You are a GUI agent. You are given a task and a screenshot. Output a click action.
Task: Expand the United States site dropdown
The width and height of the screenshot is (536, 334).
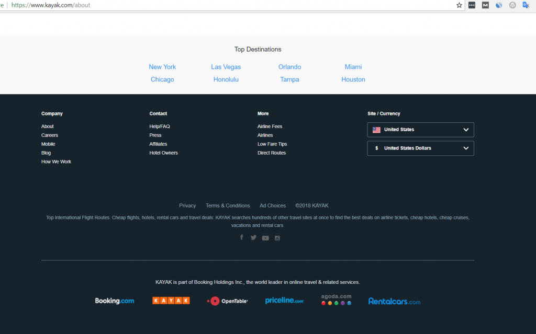pos(420,130)
